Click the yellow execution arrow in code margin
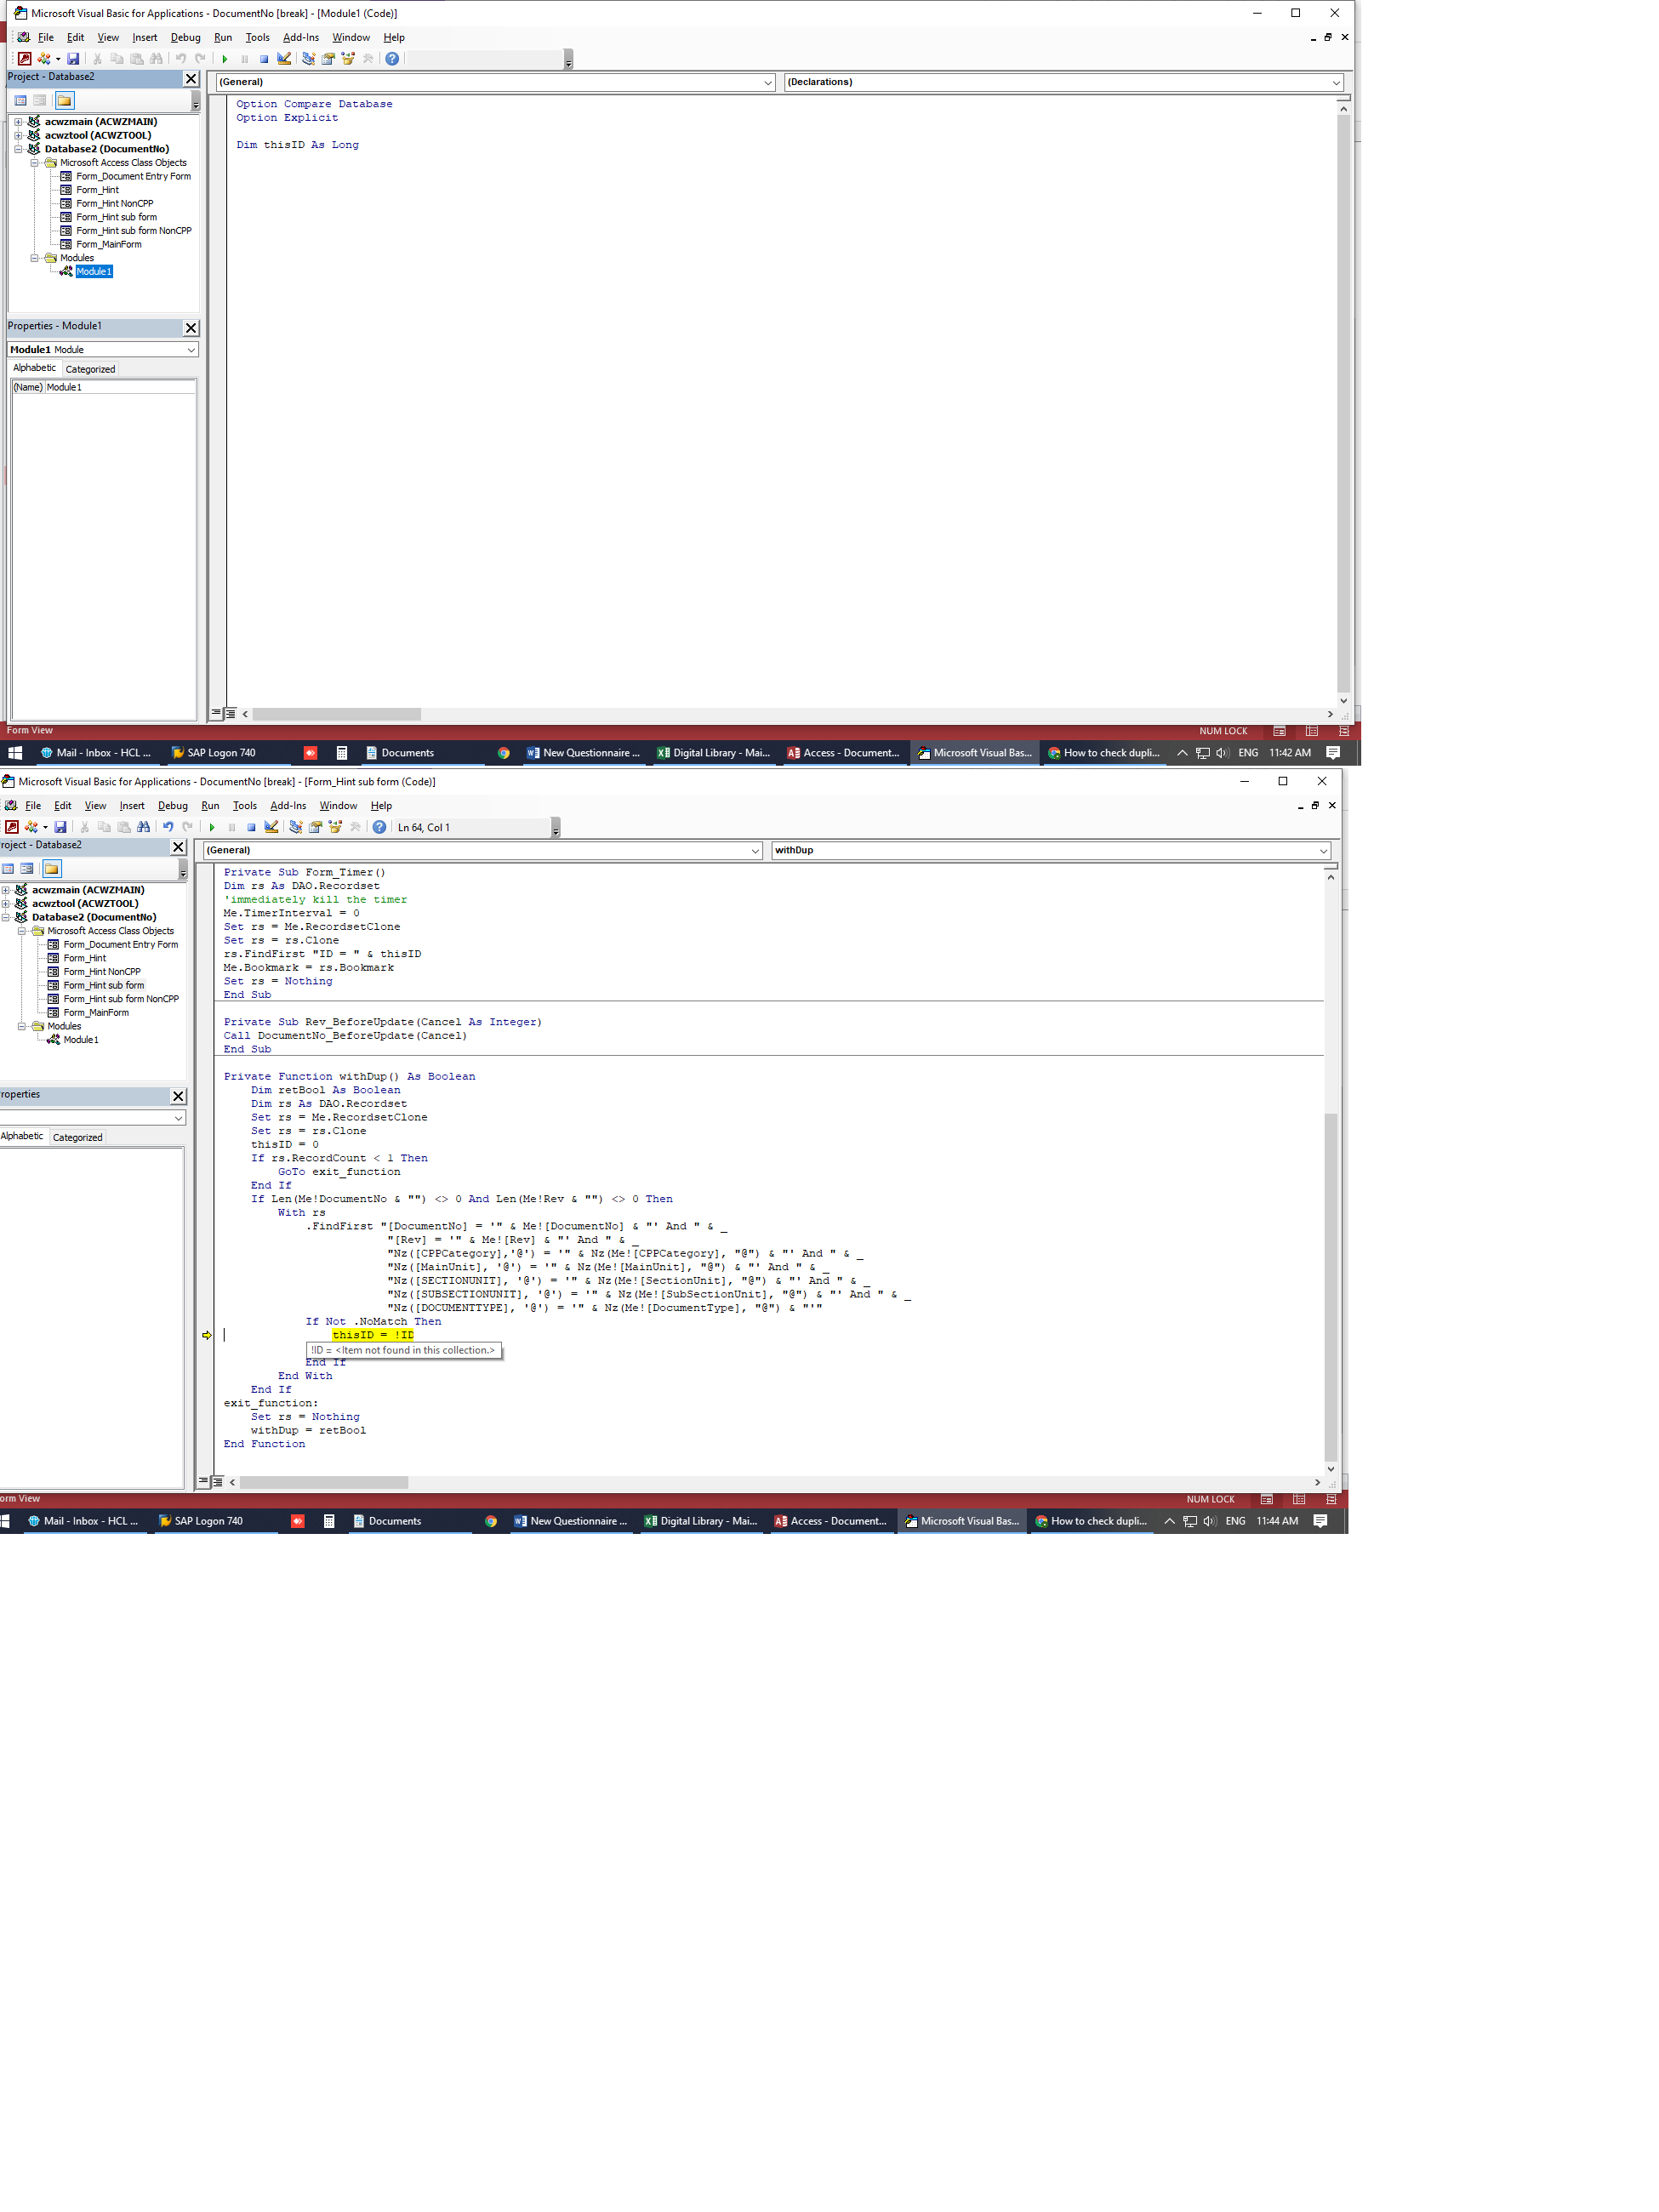 (x=207, y=1335)
